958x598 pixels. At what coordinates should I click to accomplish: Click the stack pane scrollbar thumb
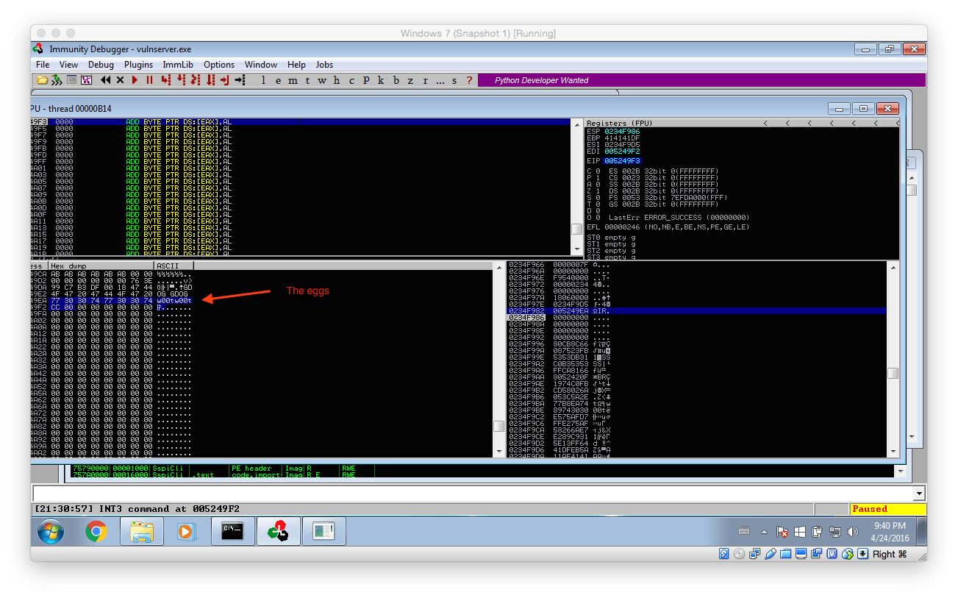coord(893,373)
